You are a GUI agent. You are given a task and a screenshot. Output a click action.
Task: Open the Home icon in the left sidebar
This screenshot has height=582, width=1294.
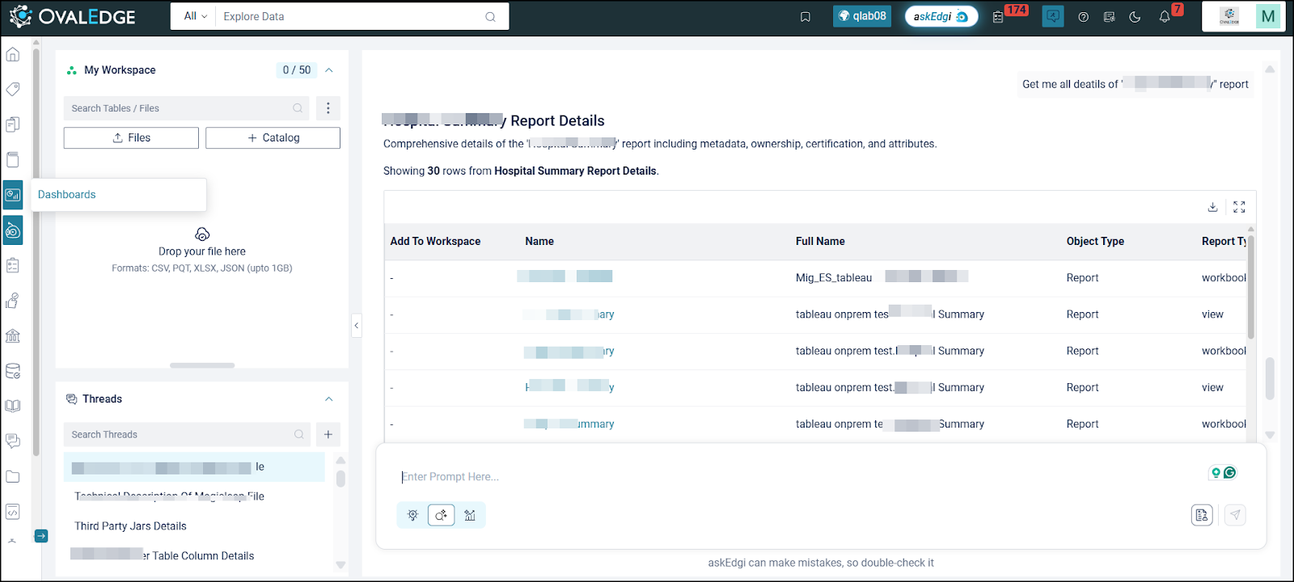[13, 54]
